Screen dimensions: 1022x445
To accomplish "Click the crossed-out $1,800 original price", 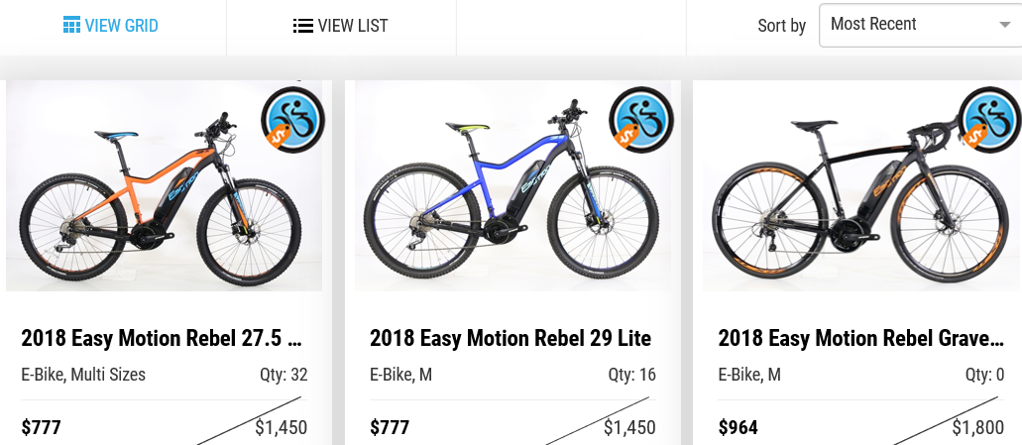I will (x=977, y=428).
